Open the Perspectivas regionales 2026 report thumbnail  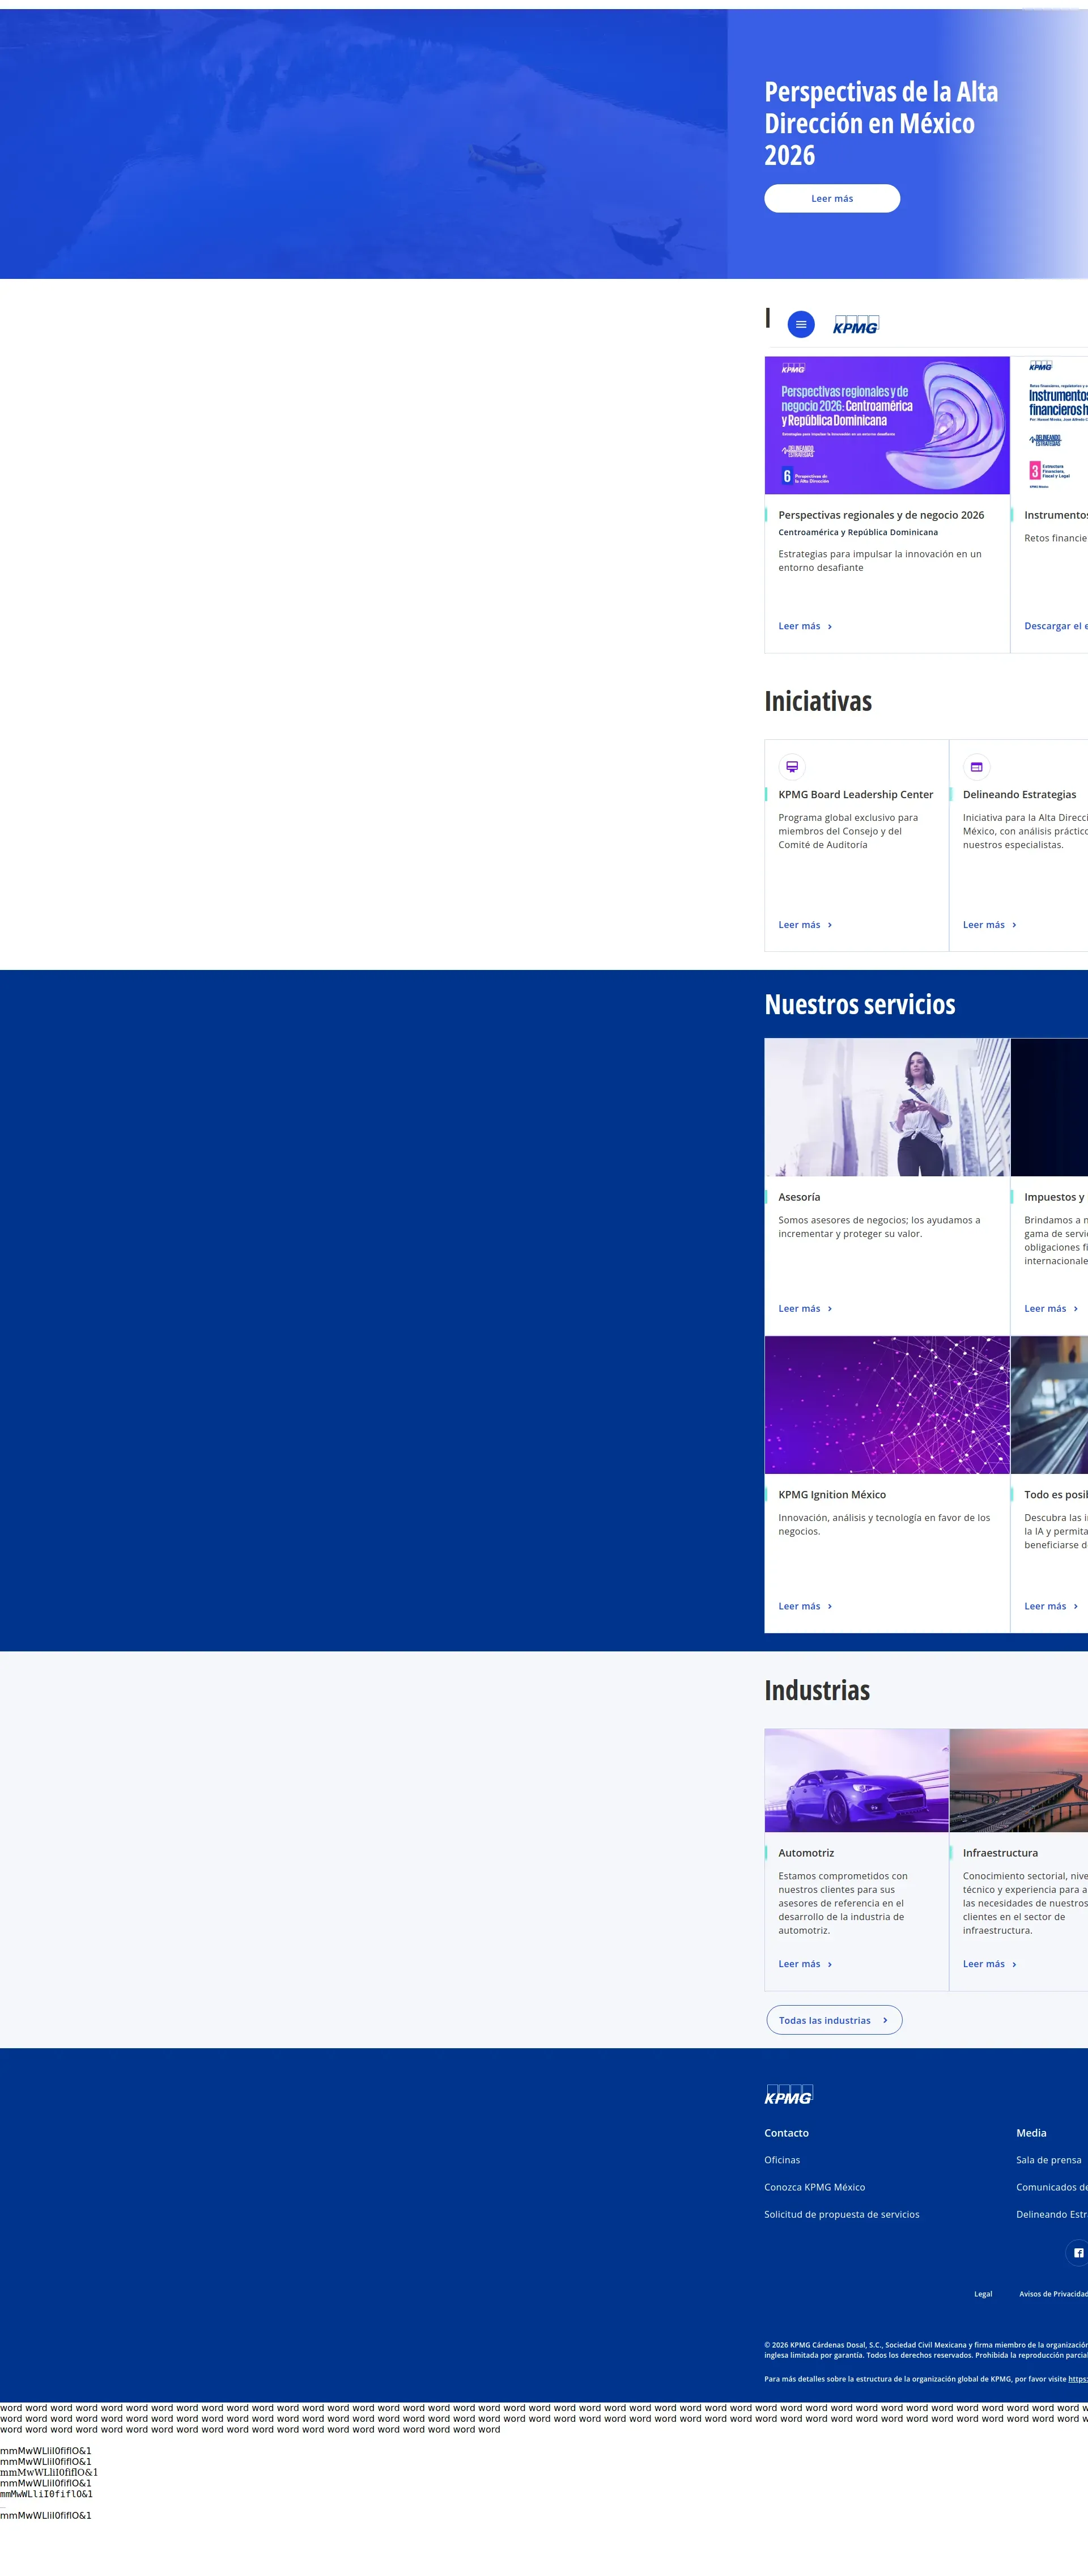887,425
